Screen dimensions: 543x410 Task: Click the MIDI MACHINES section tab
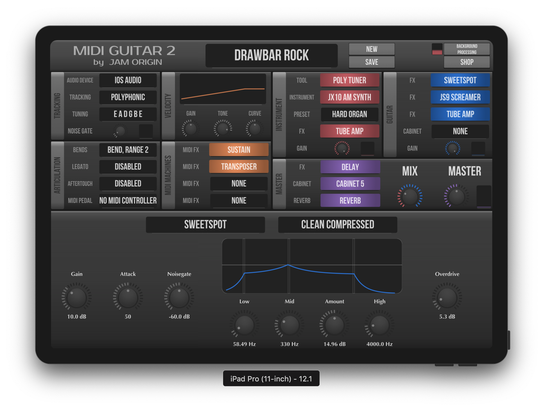tap(168, 175)
